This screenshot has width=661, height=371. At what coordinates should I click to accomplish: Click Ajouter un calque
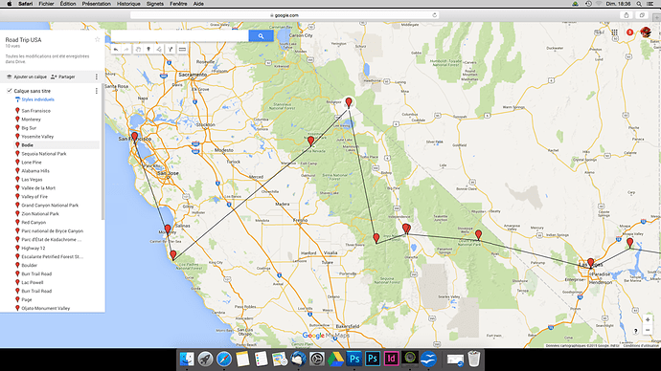pos(27,77)
